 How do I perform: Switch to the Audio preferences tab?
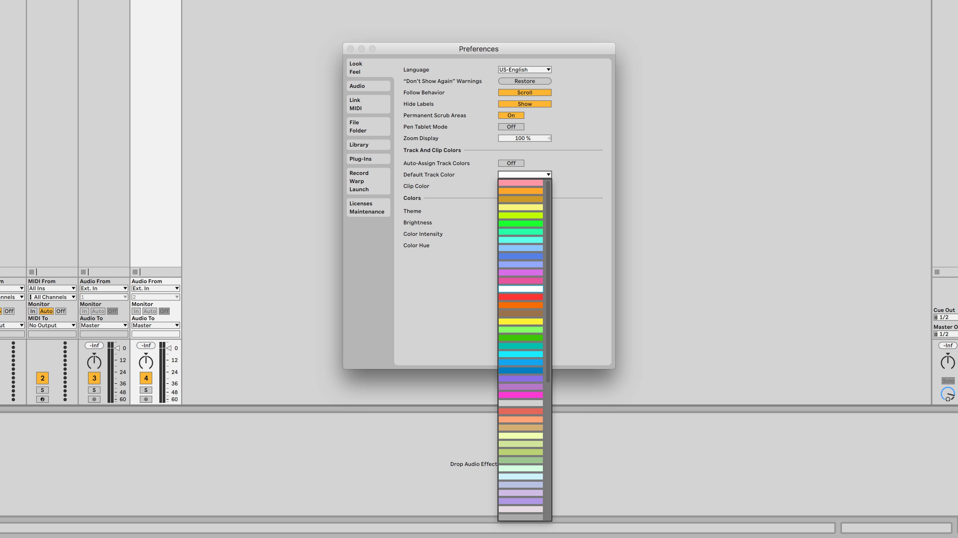[357, 86]
